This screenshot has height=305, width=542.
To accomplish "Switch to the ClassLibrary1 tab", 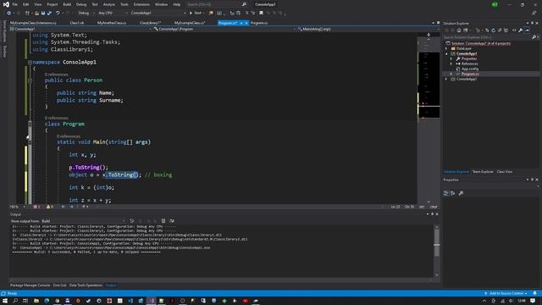I will coord(150,23).
